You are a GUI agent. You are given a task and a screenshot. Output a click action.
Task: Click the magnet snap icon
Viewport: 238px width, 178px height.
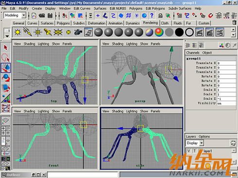[210, 16]
